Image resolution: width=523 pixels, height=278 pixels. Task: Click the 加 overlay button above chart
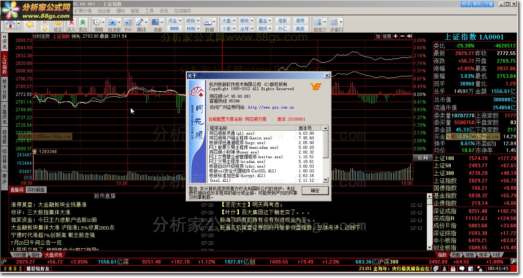378,36
